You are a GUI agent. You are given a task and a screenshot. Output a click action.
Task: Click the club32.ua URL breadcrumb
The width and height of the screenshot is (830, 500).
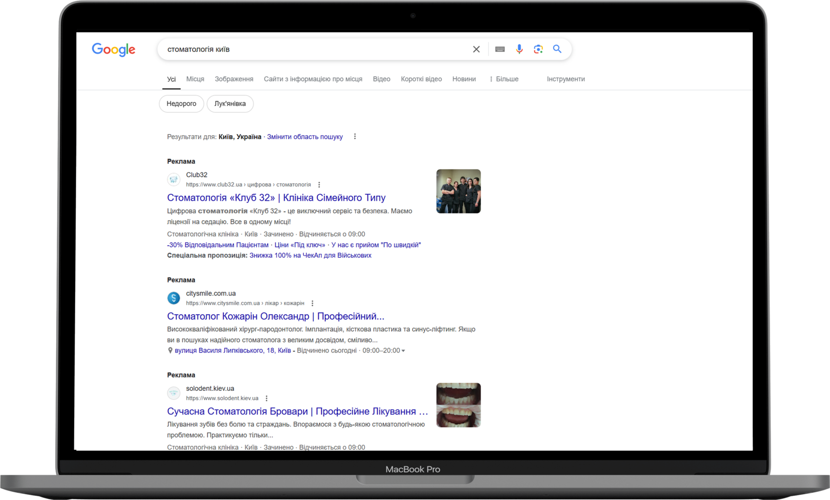[x=249, y=185]
